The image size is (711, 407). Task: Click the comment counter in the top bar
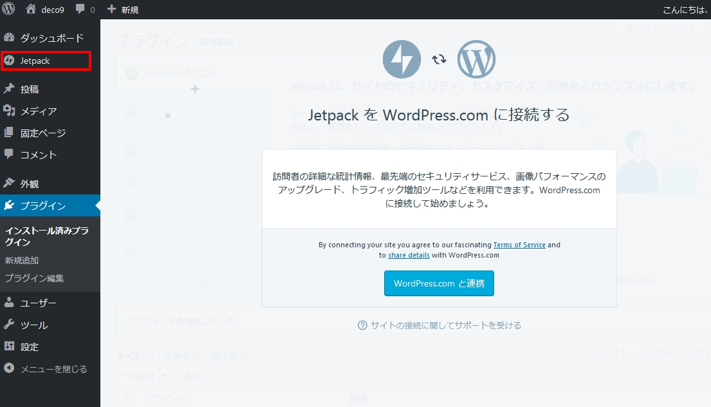click(84, 9)
